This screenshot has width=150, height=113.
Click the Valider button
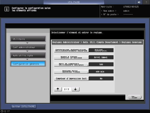pos(135,97)
